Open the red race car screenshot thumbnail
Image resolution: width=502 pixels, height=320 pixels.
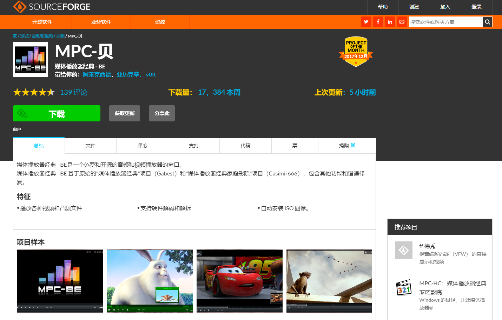click(239, 281)
